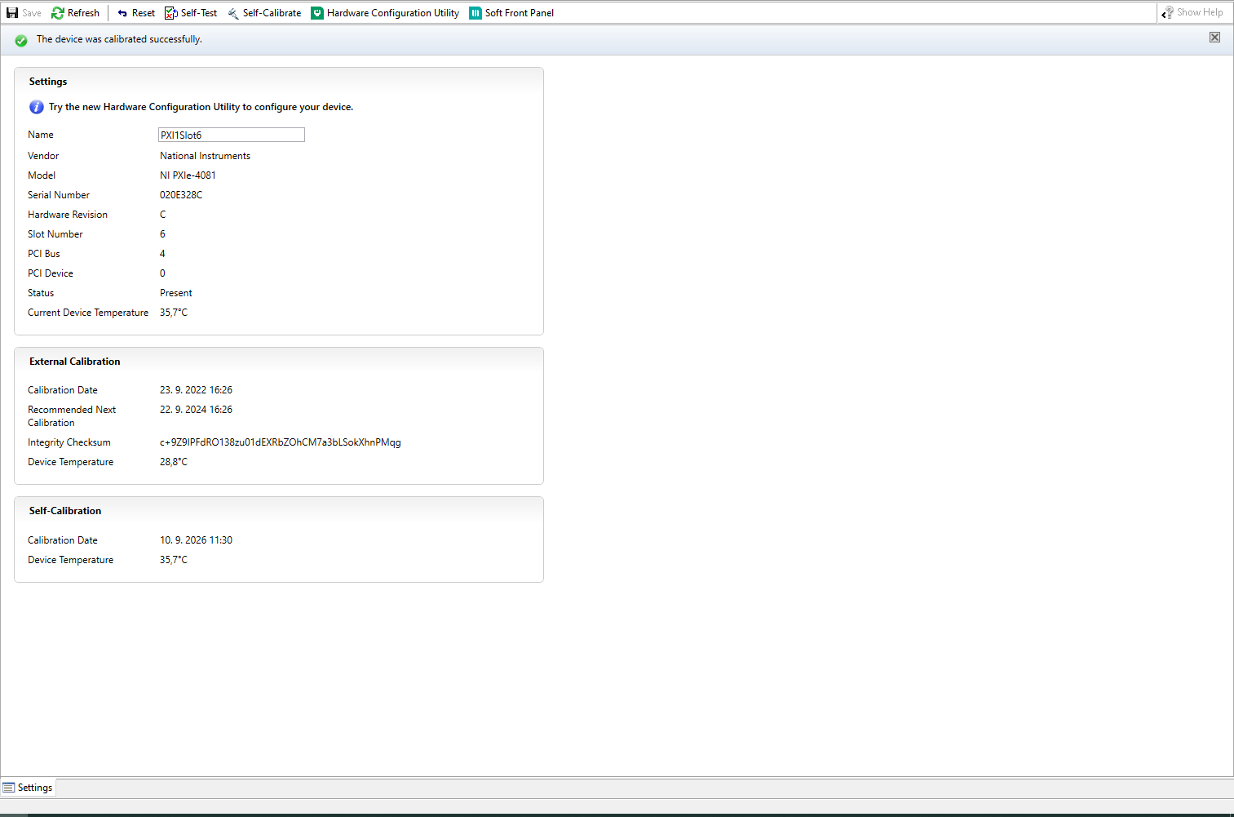Click the vendor value National Instruments
The height and width of the screenshot is (817, 1234).
(205, 156)
